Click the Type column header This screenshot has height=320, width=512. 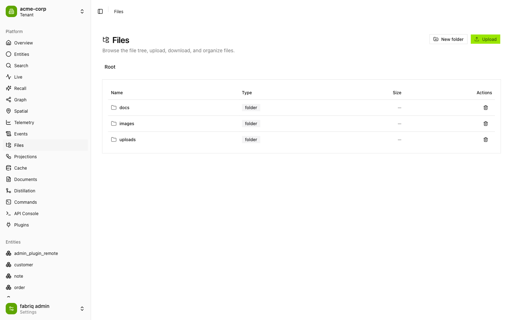(x=247, y=92)
